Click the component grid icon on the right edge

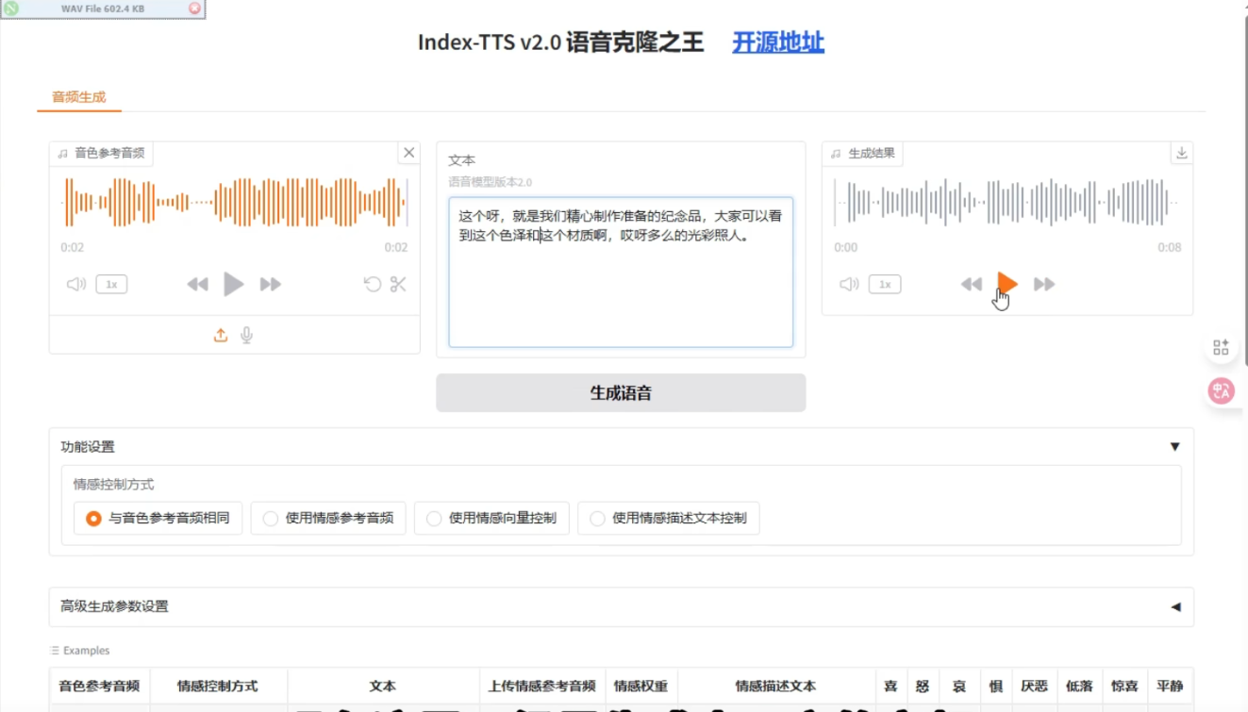[x=1221, y=346]
